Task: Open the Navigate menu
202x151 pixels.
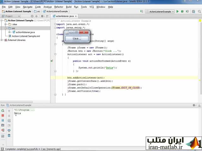Action: (27, 7)
